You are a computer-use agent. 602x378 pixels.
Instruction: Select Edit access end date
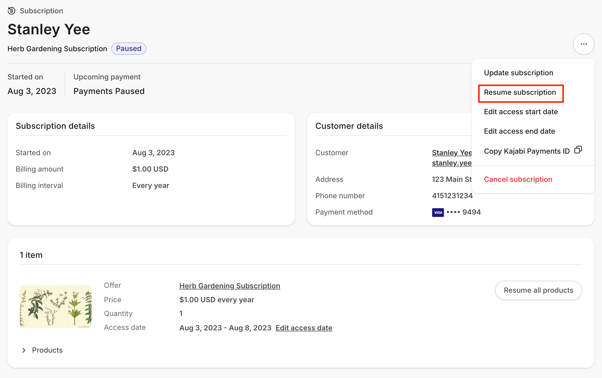pos(519,131)
